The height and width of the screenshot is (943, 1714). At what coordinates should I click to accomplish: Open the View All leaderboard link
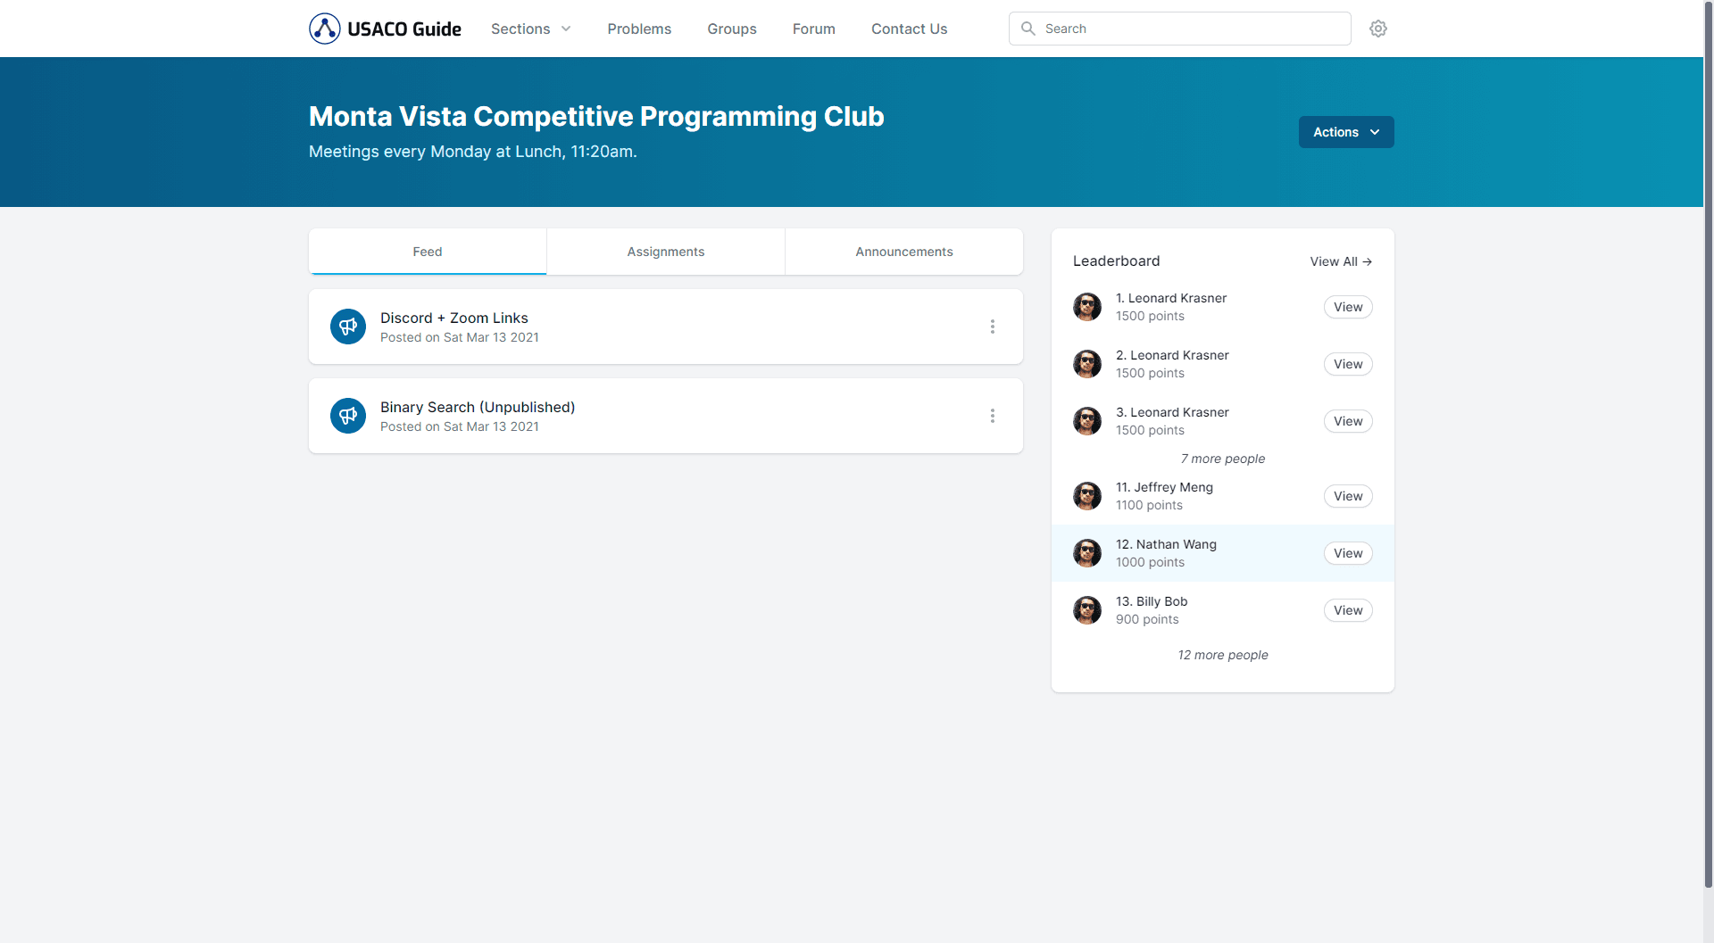click(x=1340, y=261)
